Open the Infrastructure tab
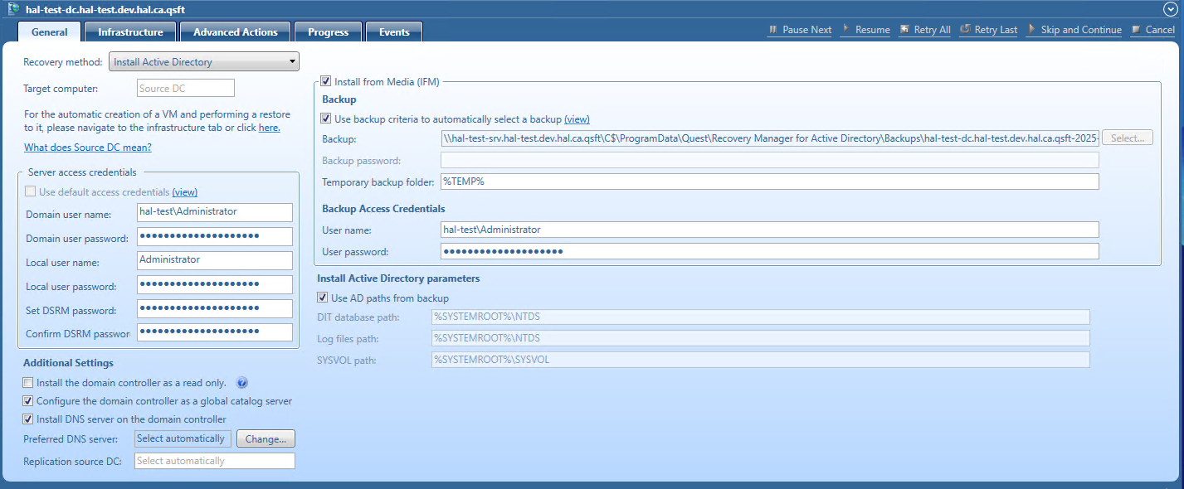 click(130, 31)
